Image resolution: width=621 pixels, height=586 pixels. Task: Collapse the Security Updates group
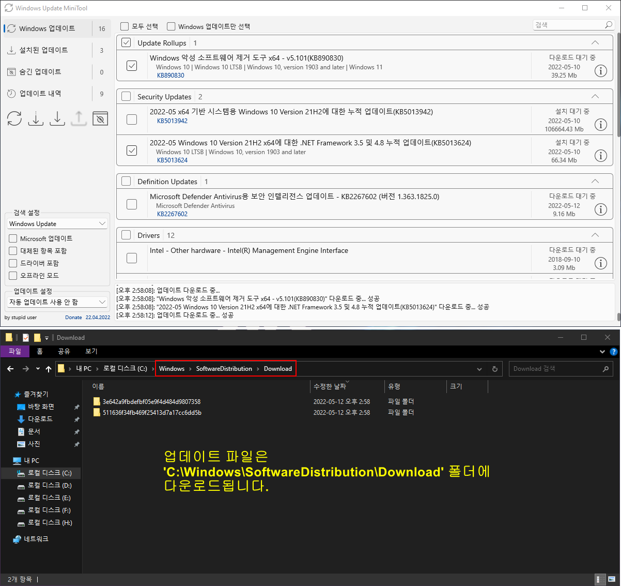[x=595, y=97]
